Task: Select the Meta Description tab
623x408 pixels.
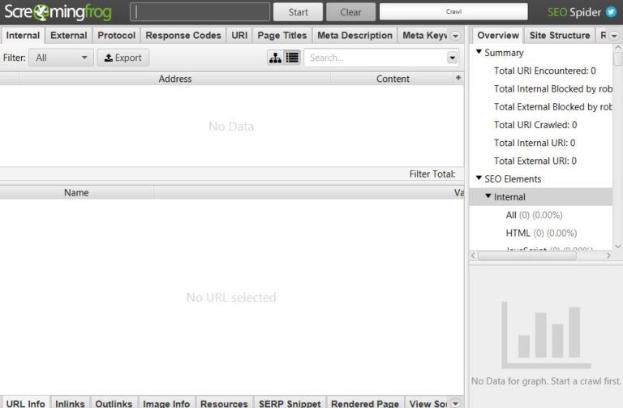Action: [x=354, y=36]
